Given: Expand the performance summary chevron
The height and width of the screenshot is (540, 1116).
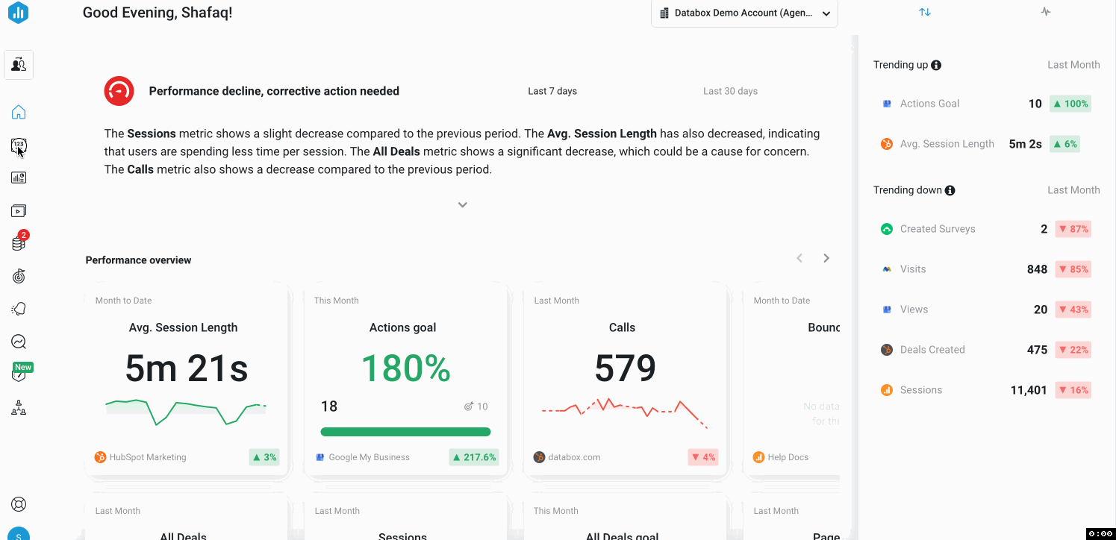Looking at the screenshot, I should [x=462, y=204].
